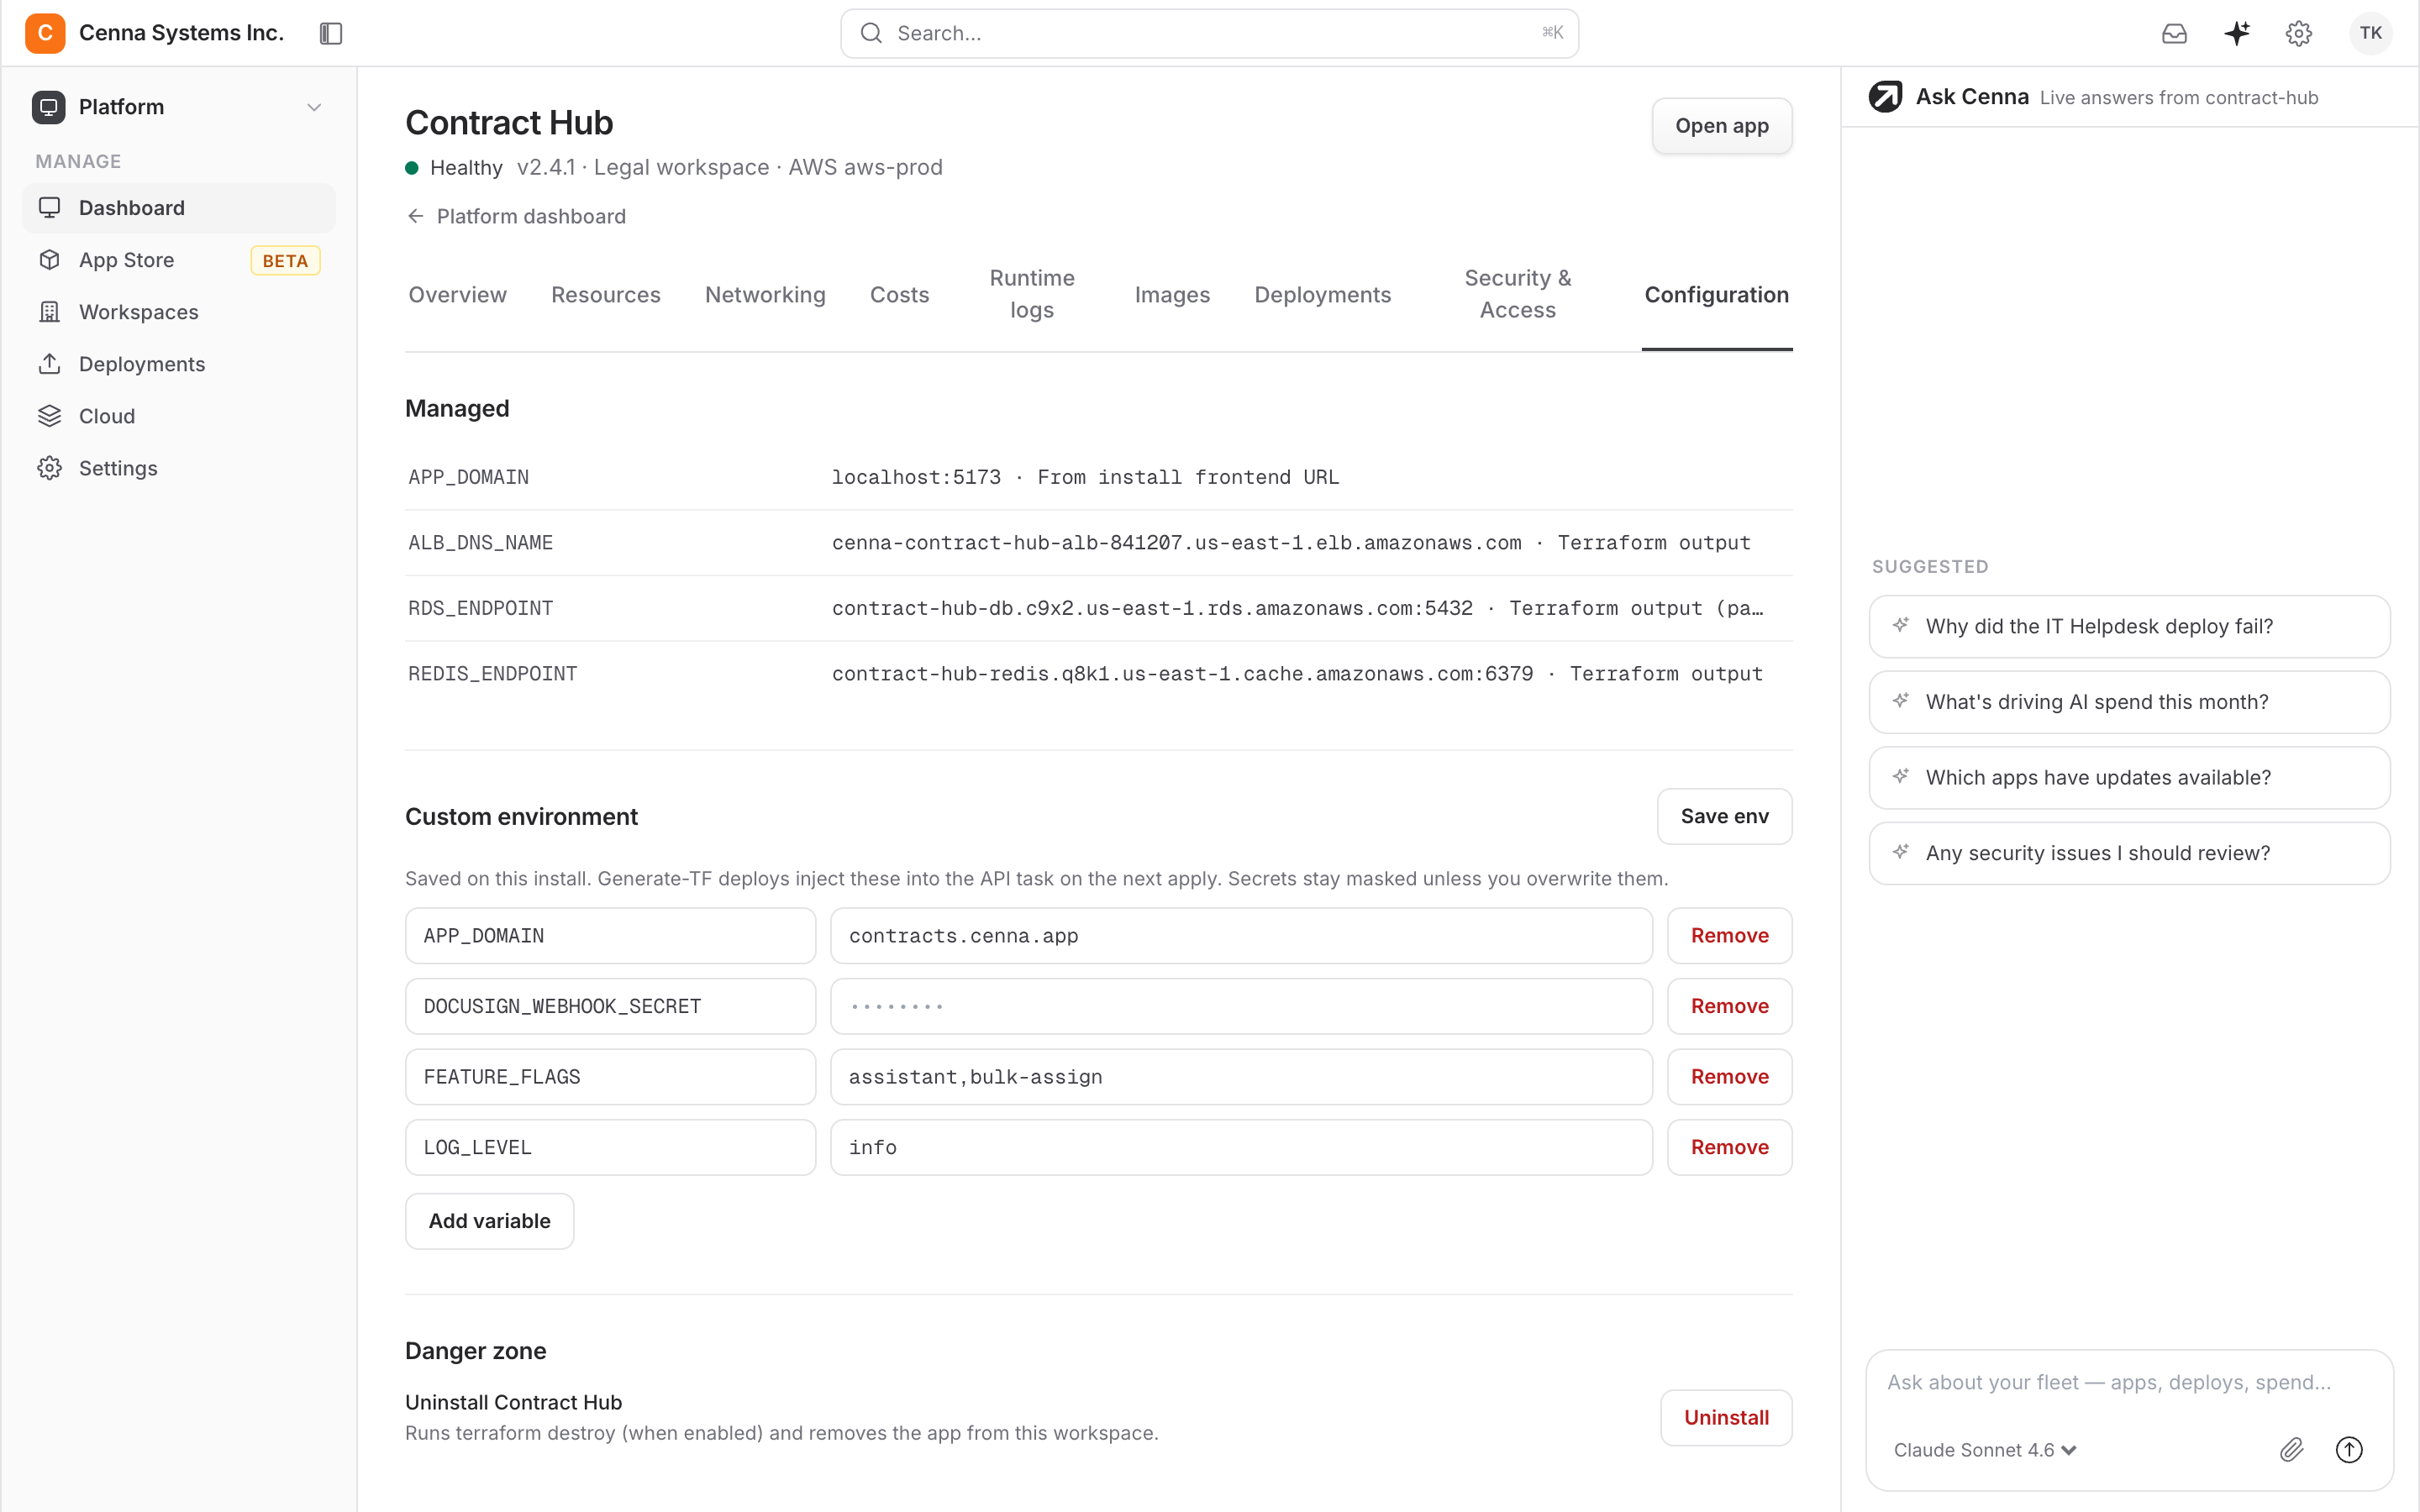Click the App Store cube icon
2420x1512 pixels.
point(49,260)
